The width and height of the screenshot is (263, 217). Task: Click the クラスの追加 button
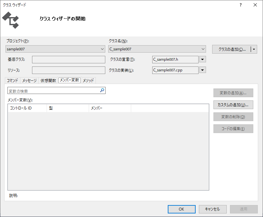point(232,49)
